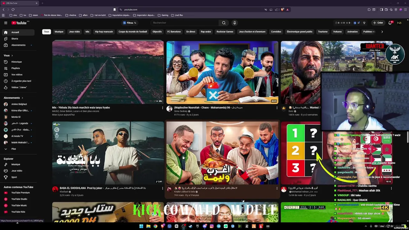Open YouTube Studio link
The width and height of the screenshot is (409, 230).
tap(18, 199)
